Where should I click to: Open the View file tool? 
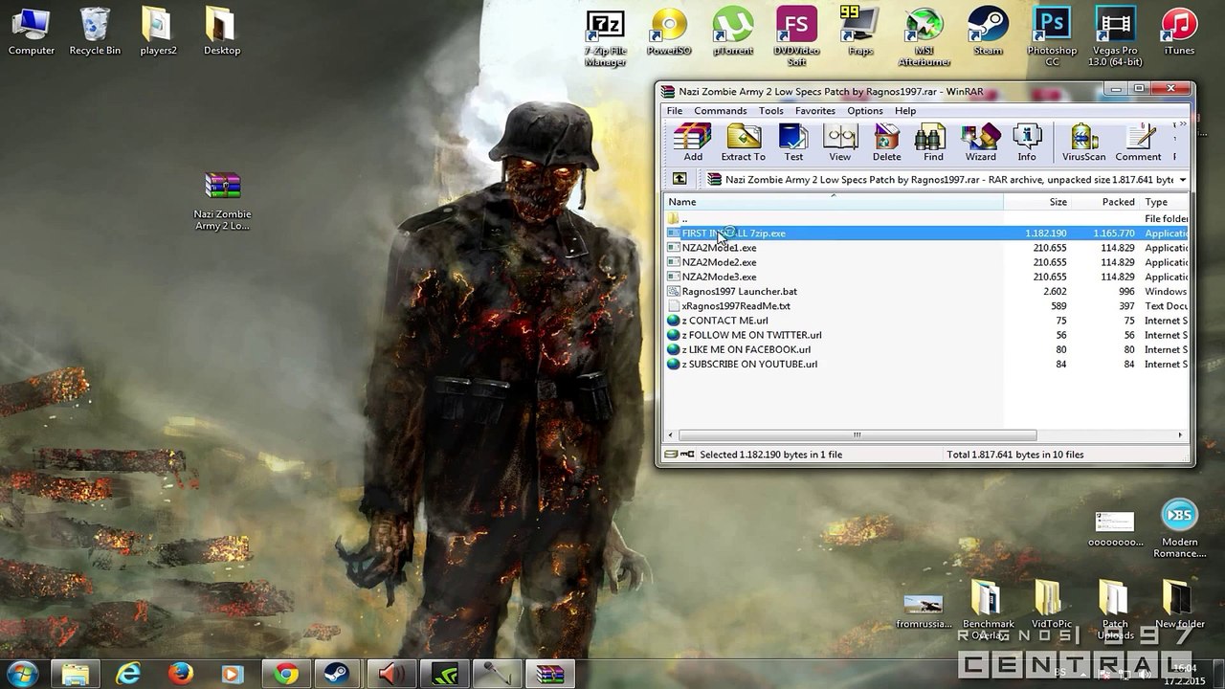[x=839, y=143]
